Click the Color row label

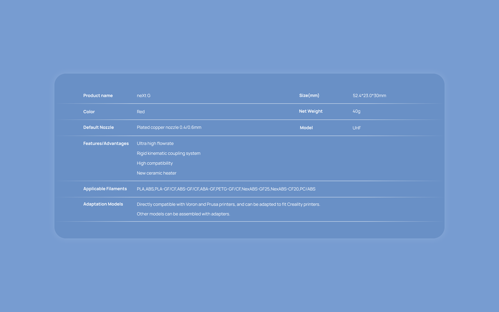pyautogui.click(x=89, y=112)
